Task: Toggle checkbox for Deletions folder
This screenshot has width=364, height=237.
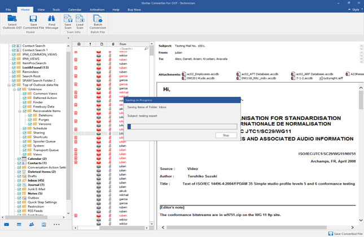Action: (x=30, y=115)
